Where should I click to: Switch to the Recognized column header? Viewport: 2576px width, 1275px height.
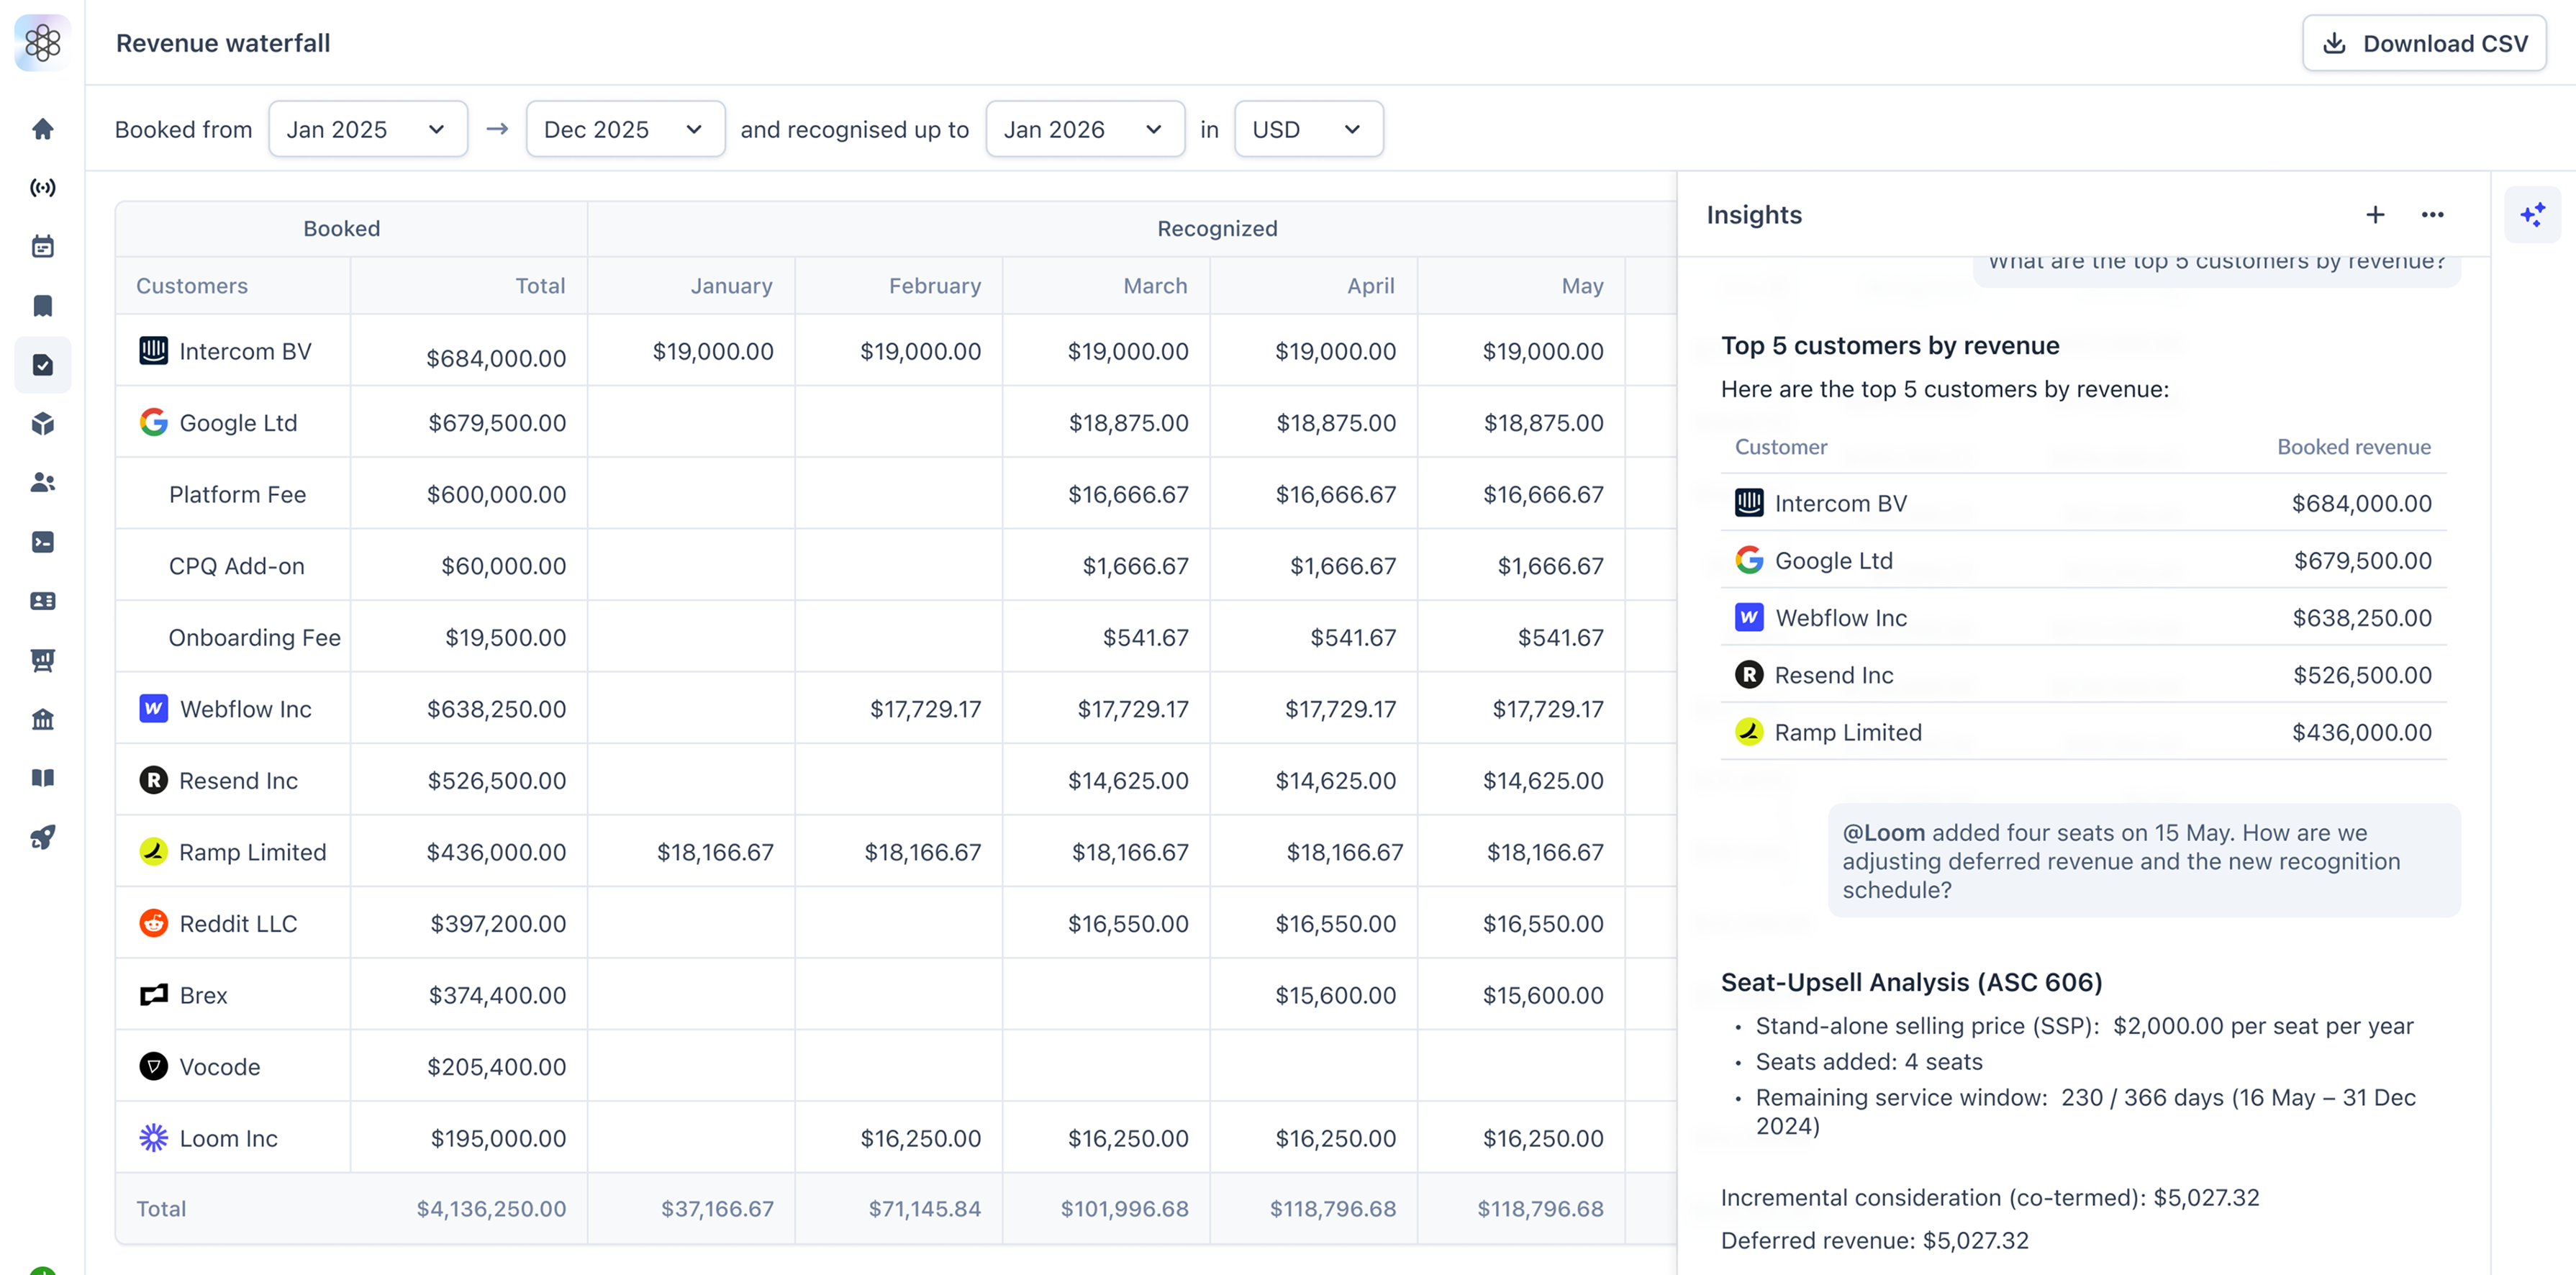[1217, 228]
